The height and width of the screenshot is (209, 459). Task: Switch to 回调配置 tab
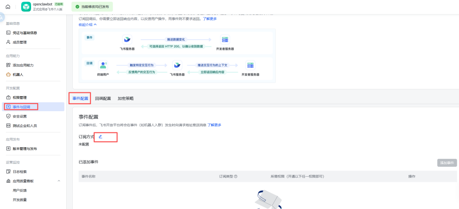[x=103, y=98]
